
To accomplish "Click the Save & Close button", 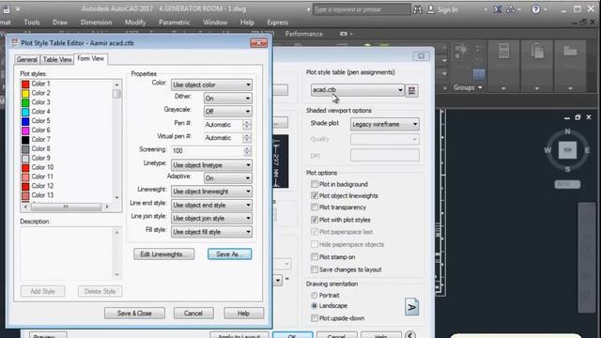I will pos(134,313).
